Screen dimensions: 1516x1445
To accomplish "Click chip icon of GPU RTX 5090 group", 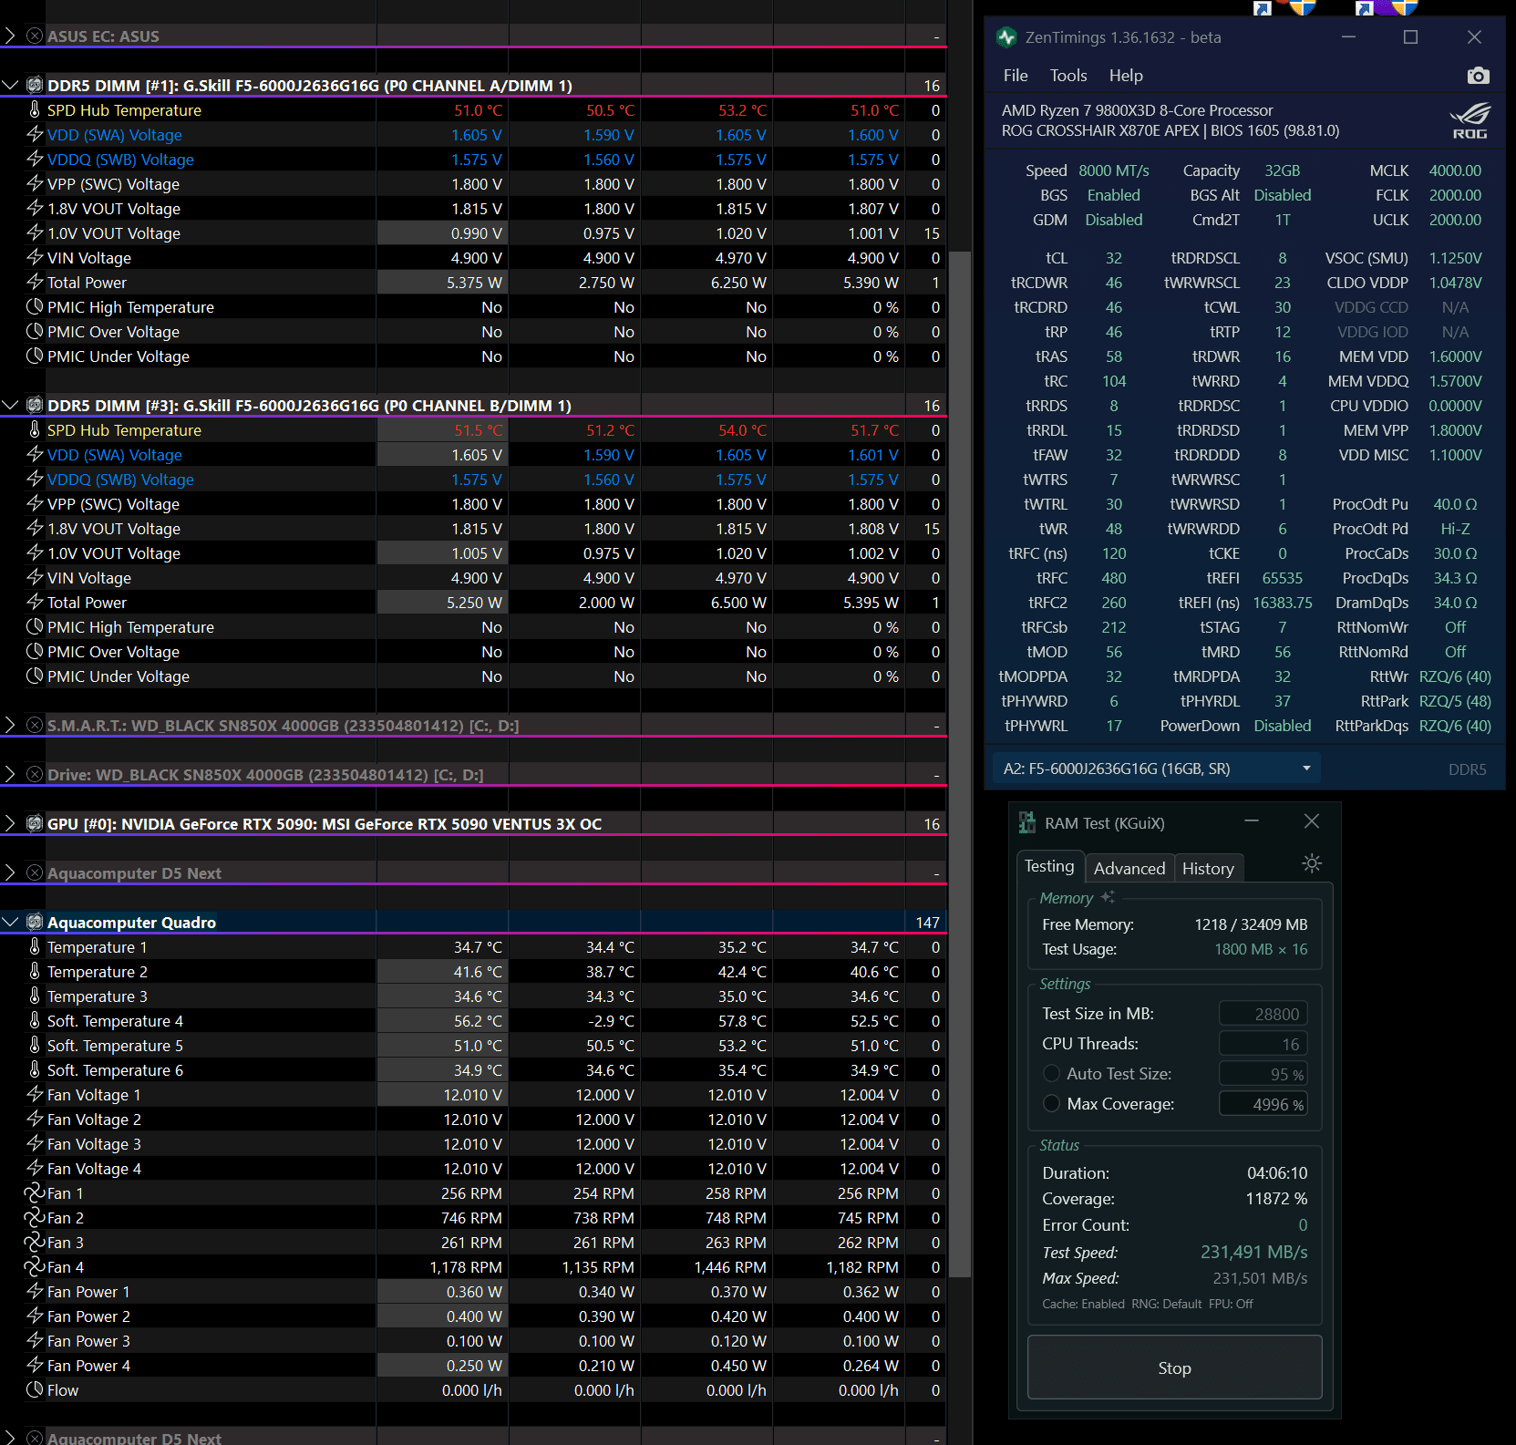I will click(x=35, y=823).
